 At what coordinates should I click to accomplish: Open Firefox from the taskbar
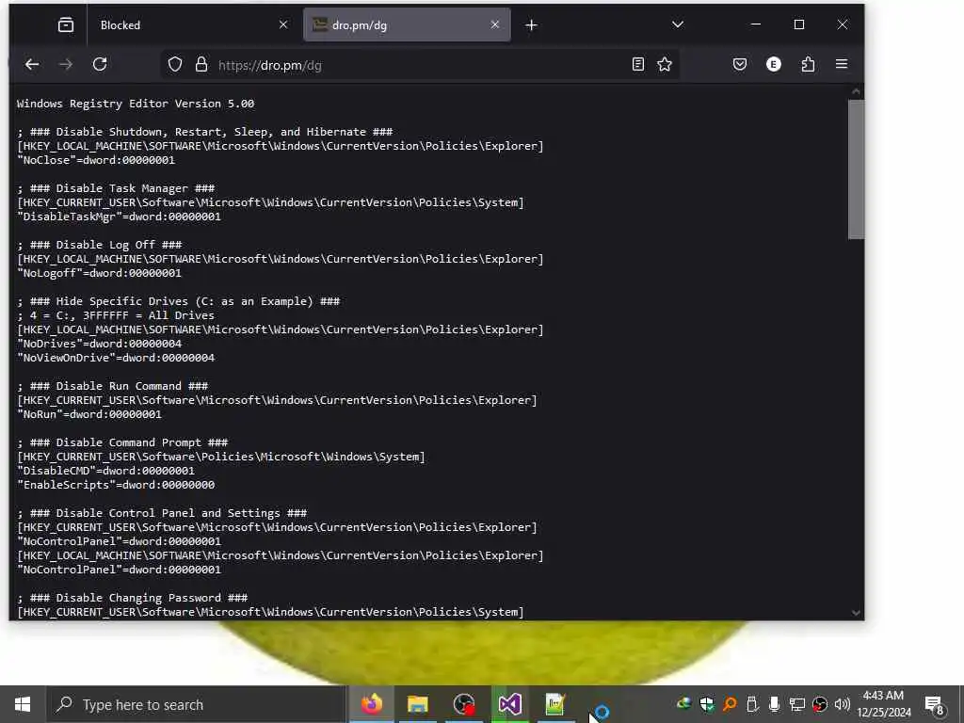point(371,704)
